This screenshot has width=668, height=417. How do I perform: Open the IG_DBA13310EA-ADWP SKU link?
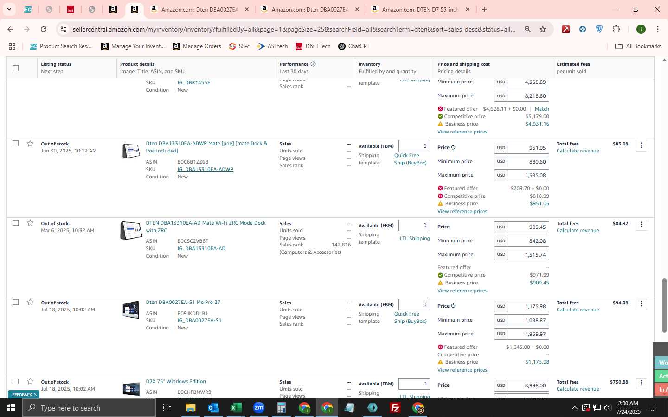click(205, 169)
